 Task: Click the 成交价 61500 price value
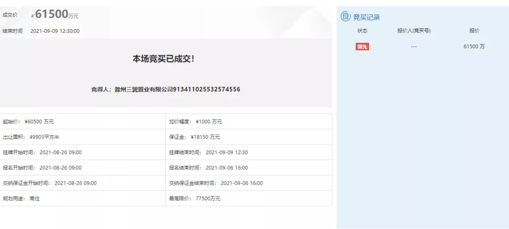[52, 15]
